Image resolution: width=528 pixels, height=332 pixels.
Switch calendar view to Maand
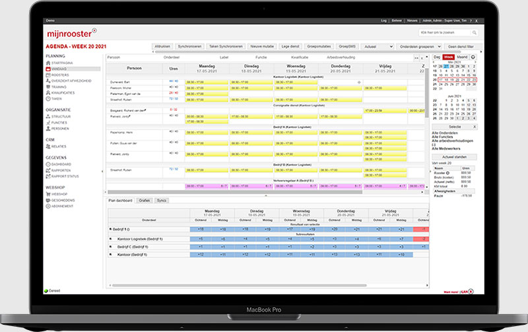coord(461,57)
